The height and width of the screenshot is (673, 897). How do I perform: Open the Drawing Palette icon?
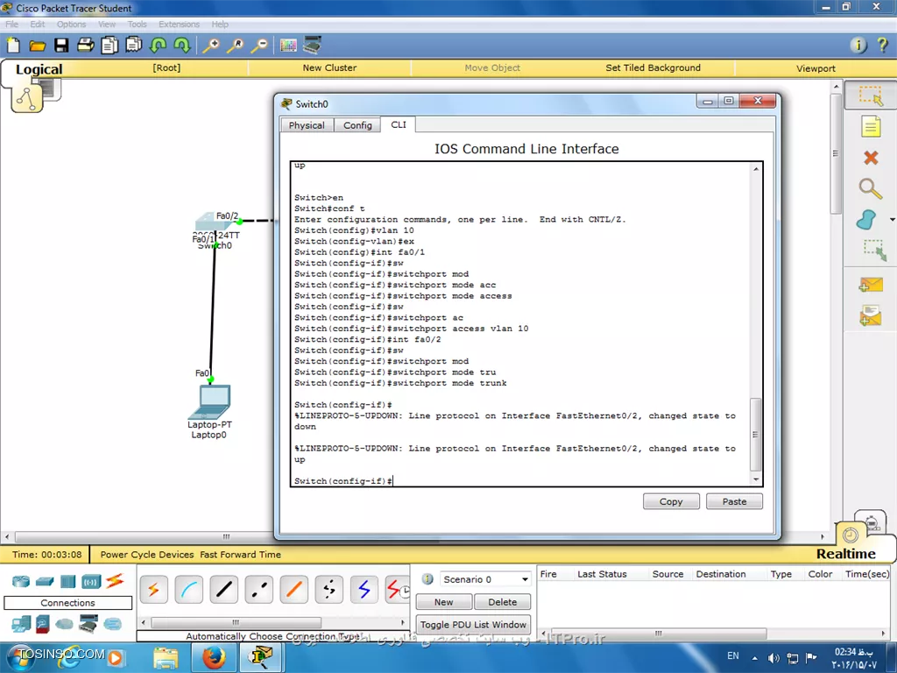pos(288,46)
